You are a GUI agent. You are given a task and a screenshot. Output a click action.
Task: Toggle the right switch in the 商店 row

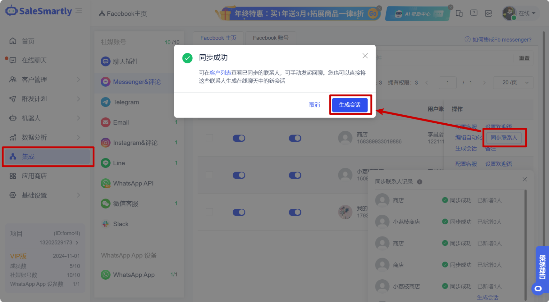pyautogui.click(x=295, y=138)
